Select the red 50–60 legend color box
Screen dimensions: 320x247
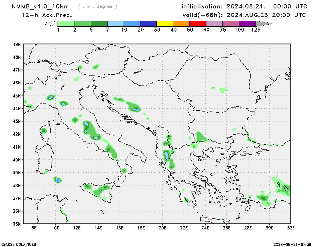pos(198,24)
